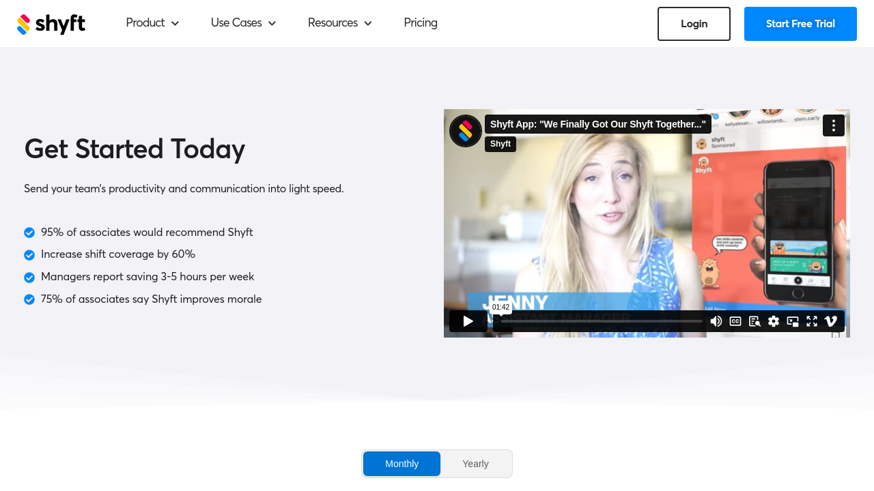Mute the video volume
The width and height of the screenshot is (874, 491).
tap(716, 321)
